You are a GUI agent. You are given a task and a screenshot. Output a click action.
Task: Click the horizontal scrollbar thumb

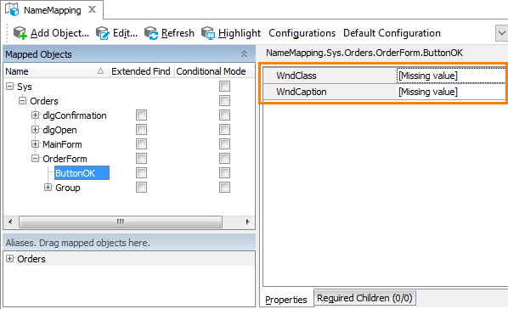point(121,222)
